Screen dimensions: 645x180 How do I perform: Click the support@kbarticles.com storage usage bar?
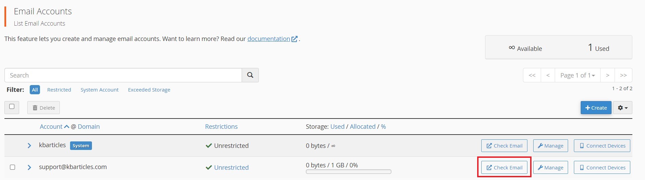pyautogui.click(x=348, y=172)
